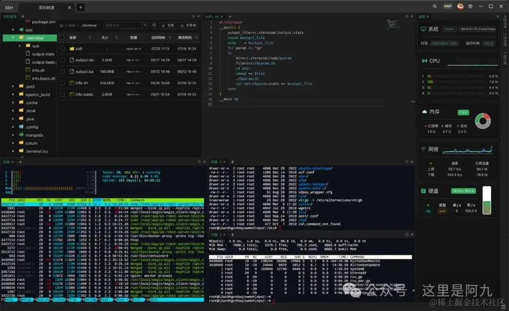Expand the .pm2 folder in tree
Image resolution: width=509 pixels, height=311 pixels.
13,87
